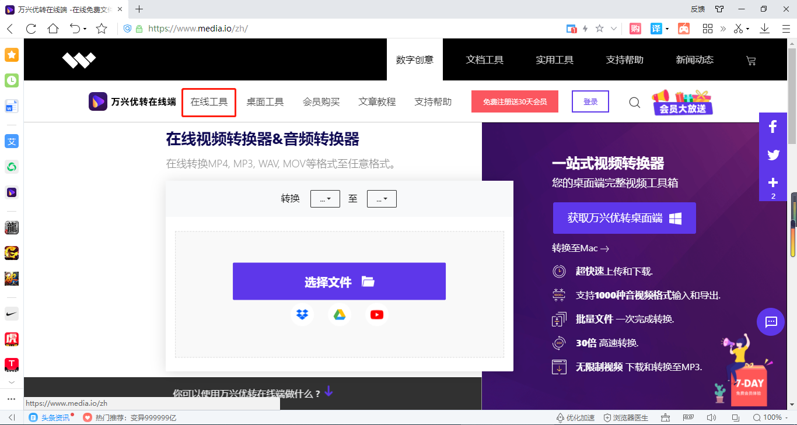The image size is (797, 425).
Task: Import a video from YouTube
Action: coord(377,314)
